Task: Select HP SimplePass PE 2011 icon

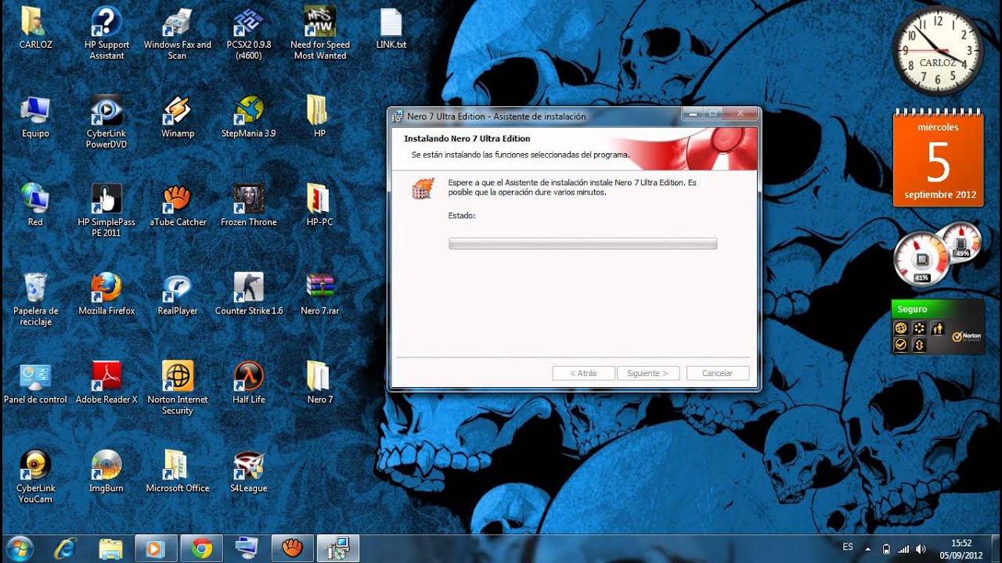Action: (106, 210)
